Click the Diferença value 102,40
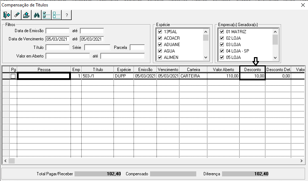Image resolution: width=308 pixels, height=181 pixels. pos(245,174)
